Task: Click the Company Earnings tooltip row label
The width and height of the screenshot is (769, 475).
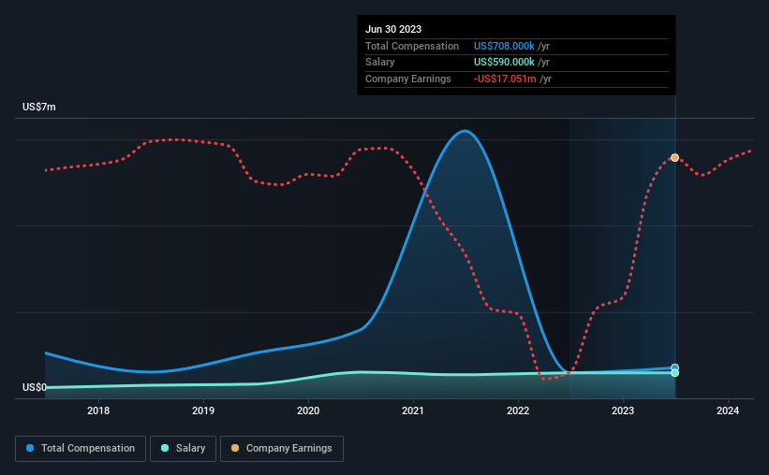Action: pos(408,79)
